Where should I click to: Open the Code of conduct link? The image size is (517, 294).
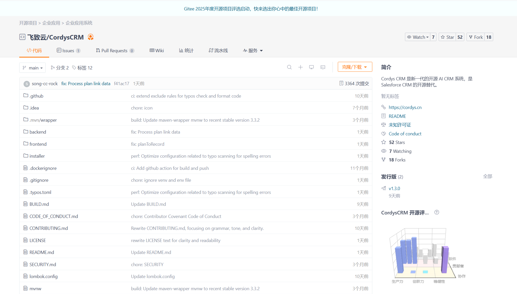click(x=405, y=134)
